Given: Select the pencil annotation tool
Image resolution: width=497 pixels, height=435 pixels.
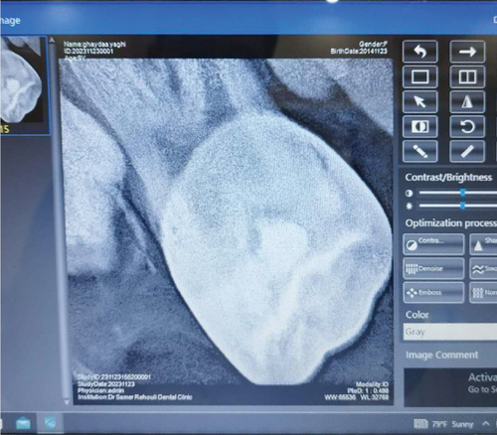Looking at the screenshot, I should point(419,152).
